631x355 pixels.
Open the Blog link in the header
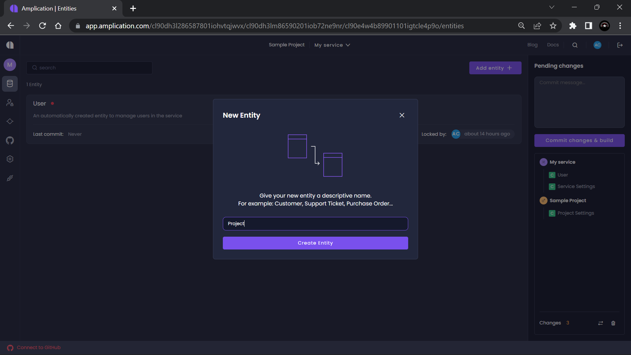(x=532, y=45)
